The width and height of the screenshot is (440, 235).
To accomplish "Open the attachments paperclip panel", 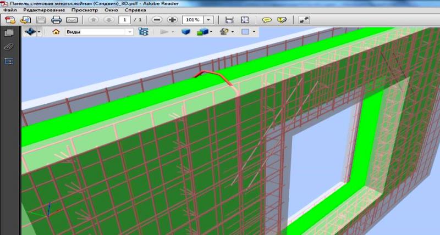I will click(9, 47).
